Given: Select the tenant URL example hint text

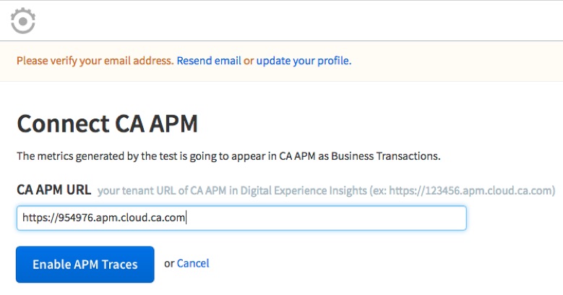Looking at the screenshot, I should (327, 190).
